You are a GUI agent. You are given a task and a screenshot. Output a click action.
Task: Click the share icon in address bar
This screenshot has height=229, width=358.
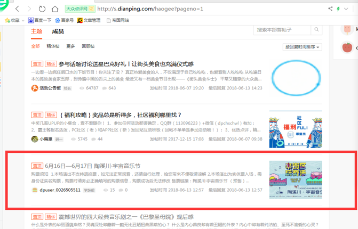[330, 9]
